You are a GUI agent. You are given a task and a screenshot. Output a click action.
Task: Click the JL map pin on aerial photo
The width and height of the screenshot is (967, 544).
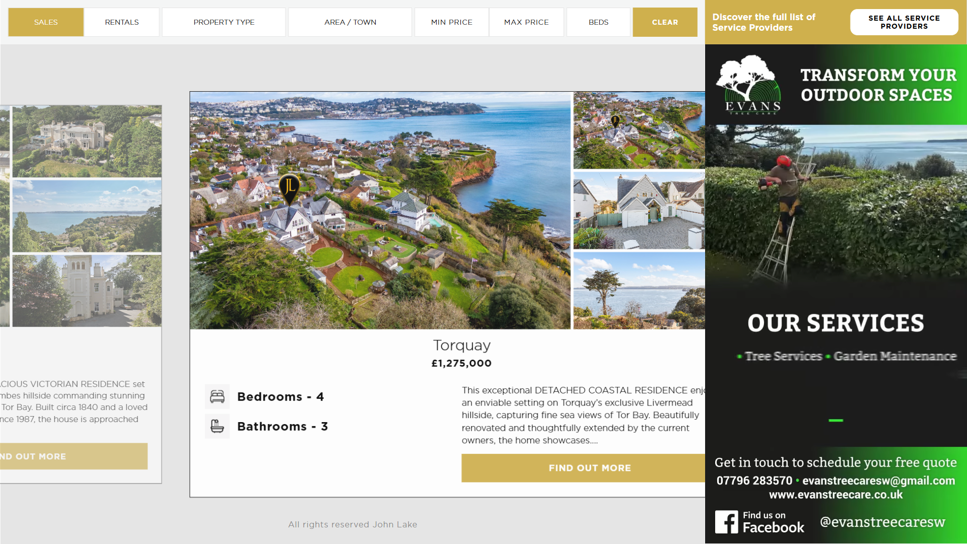pos(290,188)
